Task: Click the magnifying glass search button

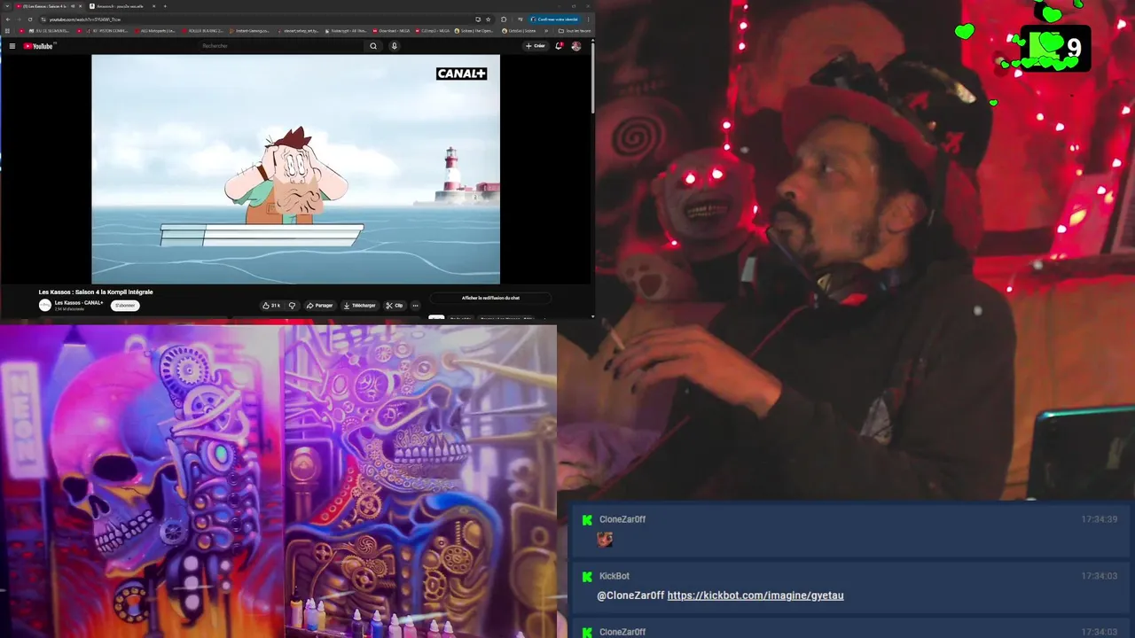Action: tap(373, 46)
